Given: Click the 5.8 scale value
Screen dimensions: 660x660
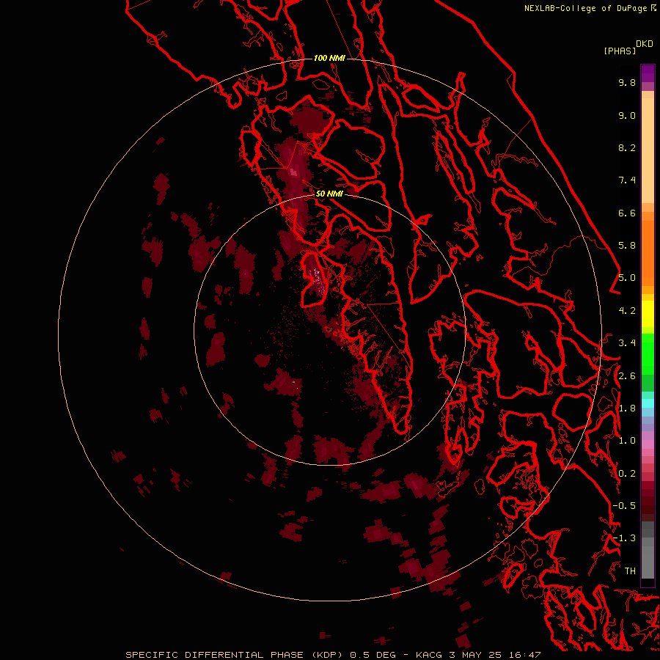Looking at the screenshot, I should click(627, 246).
